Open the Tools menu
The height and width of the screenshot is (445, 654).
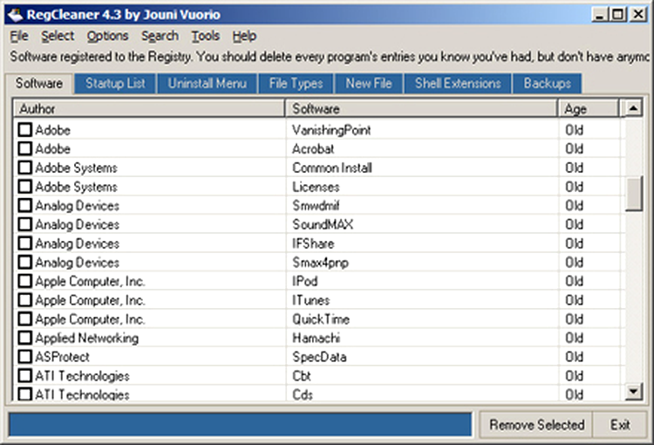[206, 36]
